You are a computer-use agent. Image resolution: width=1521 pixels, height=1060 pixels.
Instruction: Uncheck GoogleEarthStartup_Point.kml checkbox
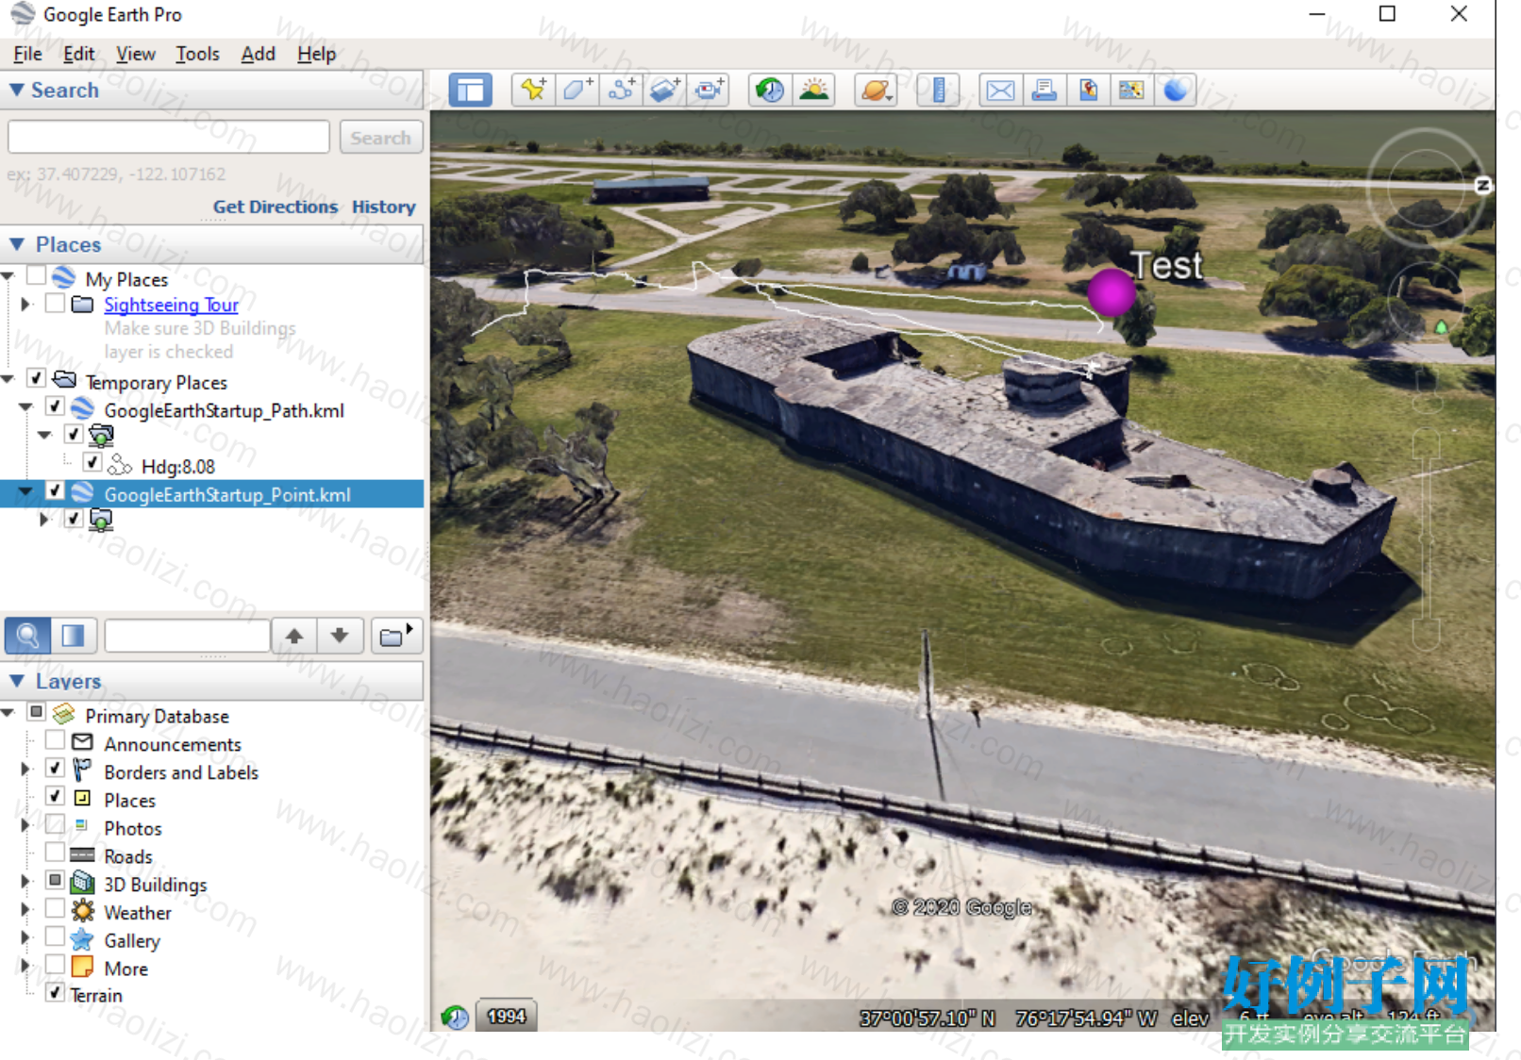point(56,490)
